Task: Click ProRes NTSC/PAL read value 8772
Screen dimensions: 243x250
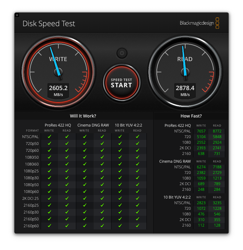Action: pos(217,131)
